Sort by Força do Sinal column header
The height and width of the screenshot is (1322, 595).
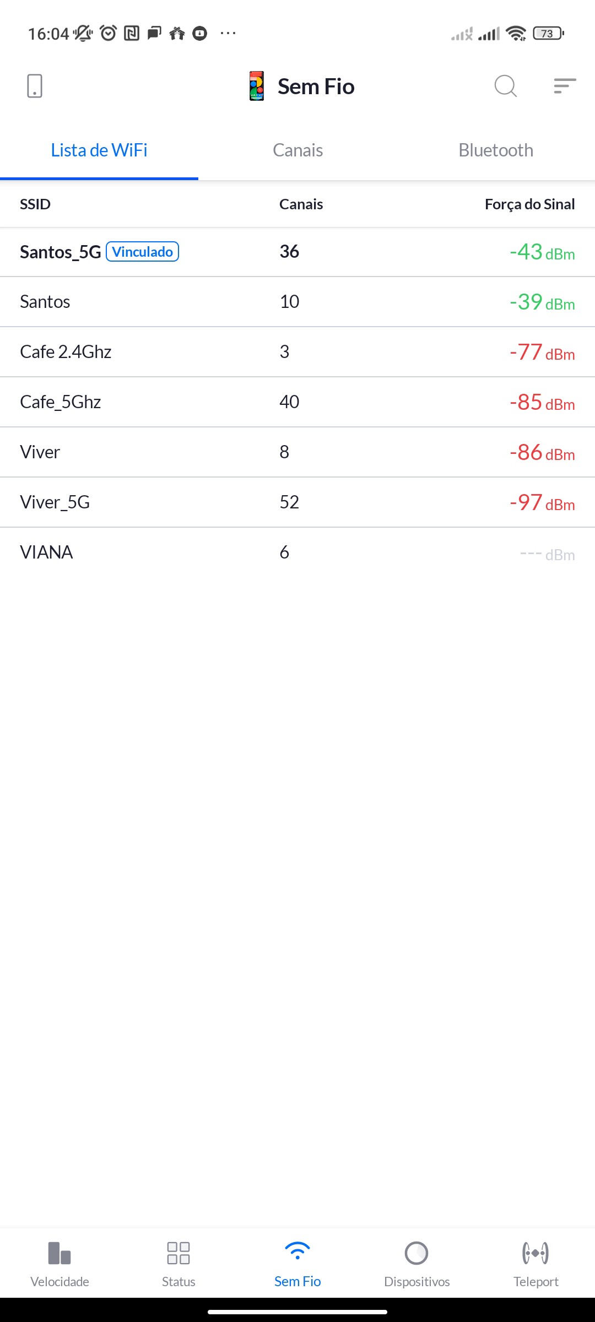coord(529,204)
